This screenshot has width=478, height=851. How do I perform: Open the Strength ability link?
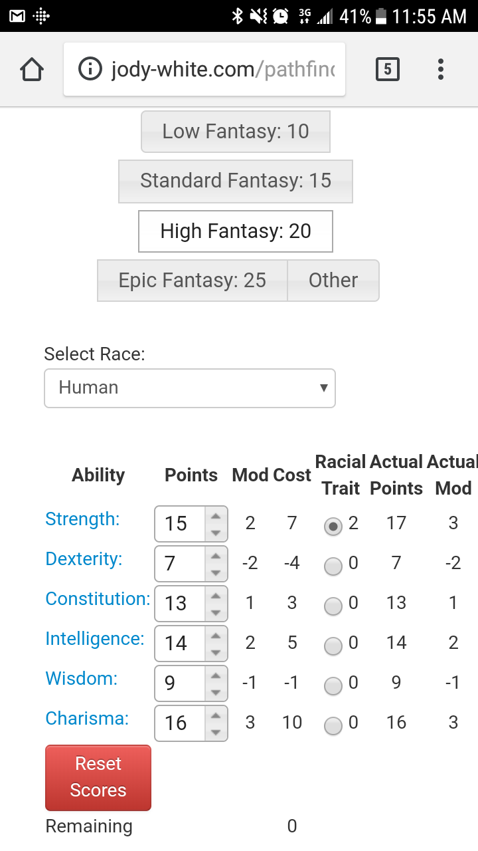tap(82, 519)
